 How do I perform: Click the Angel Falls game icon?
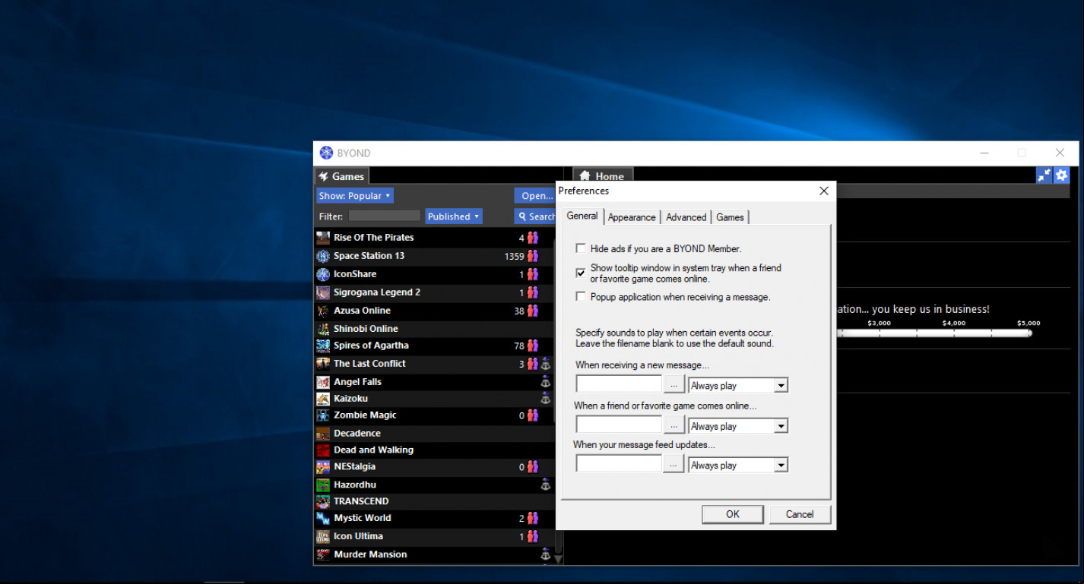(x=323, y=382)
